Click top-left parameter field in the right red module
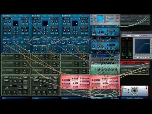Viewport: 152px width, 114px height. (x=97, y=80)
